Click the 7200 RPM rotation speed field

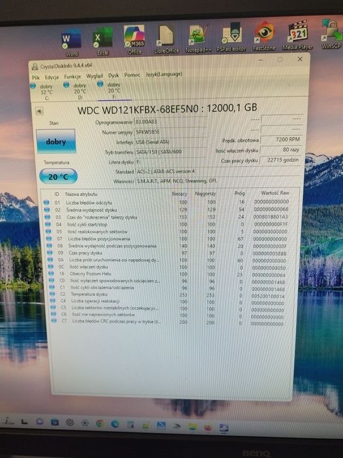[280, 139]
